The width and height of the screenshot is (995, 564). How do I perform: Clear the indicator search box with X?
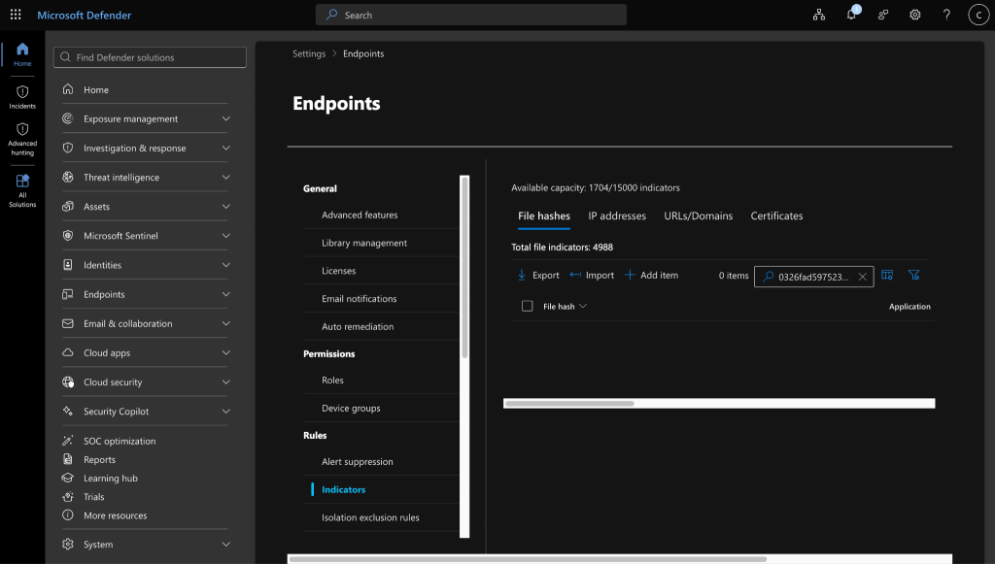click(863, 277)
